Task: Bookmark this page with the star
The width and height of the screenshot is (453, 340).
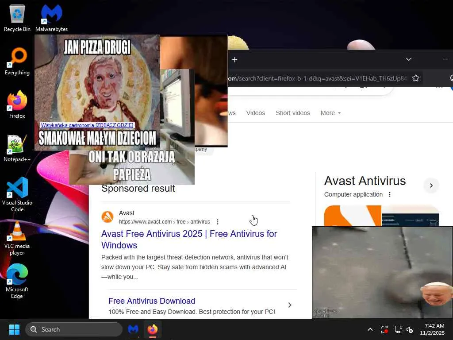Action: [x=416, y=78]
